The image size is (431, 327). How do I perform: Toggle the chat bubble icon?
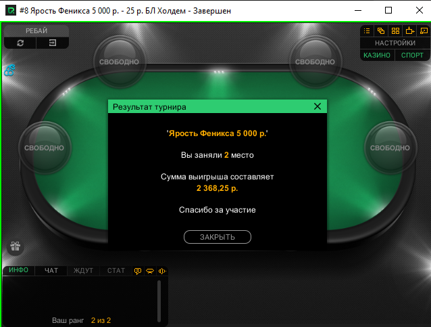click(x=138, y=271)
